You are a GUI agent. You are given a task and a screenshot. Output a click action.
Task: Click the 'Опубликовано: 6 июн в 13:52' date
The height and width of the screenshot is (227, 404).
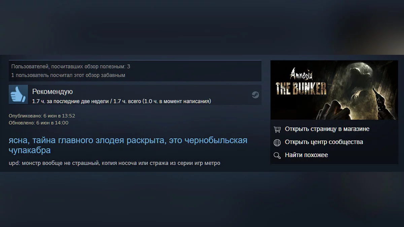tap(42, 116)
